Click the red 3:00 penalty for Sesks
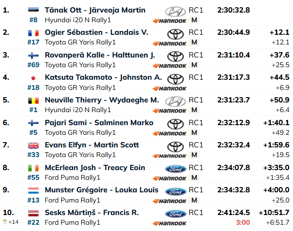The height and width of the screenshot is (231, 293). pos(243,222)
